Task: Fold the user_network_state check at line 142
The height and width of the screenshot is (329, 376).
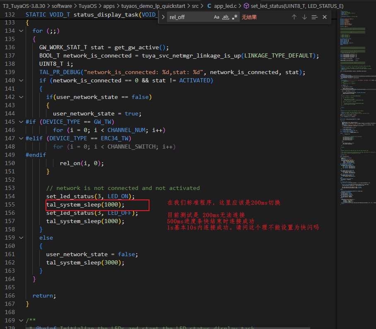Action: click(21, 97)
